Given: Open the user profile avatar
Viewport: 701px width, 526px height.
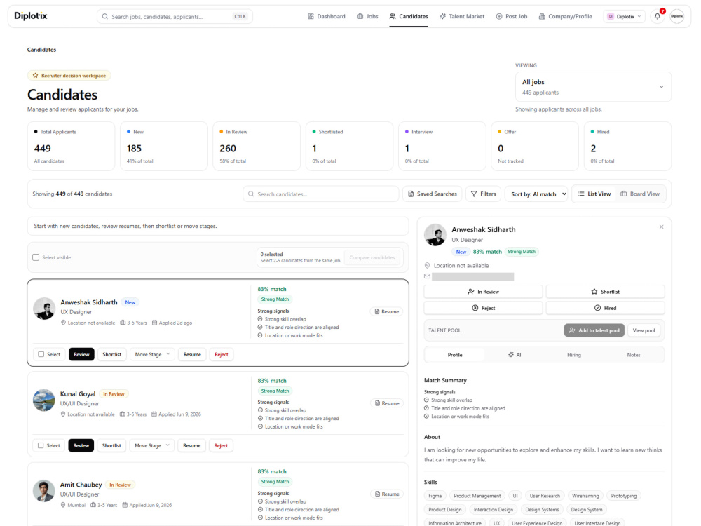Looking at the screenshot, I should (677, 16).
